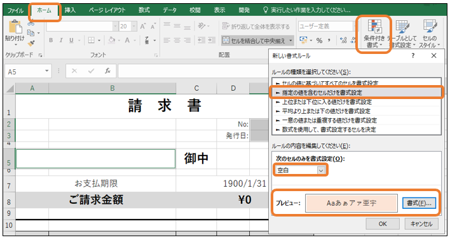The height and width of the screenshot is (240, 450).
Task: Open the ファイル tab
Action: pos(15,11)
